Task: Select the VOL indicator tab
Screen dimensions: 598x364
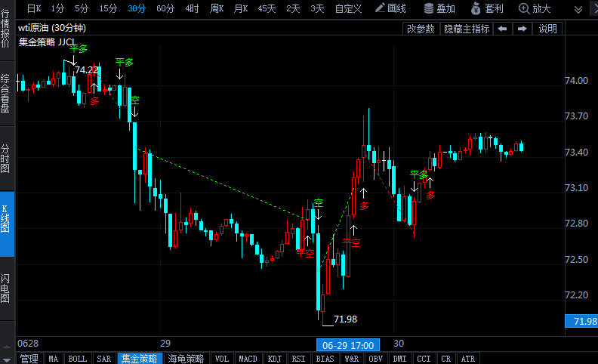Action: coord(221,359)
